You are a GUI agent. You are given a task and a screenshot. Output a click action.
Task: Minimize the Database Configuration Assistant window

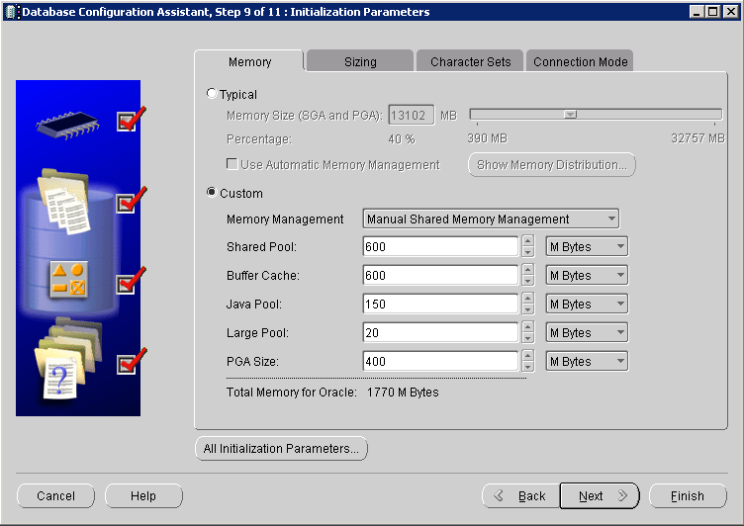(x=697, y=12)
